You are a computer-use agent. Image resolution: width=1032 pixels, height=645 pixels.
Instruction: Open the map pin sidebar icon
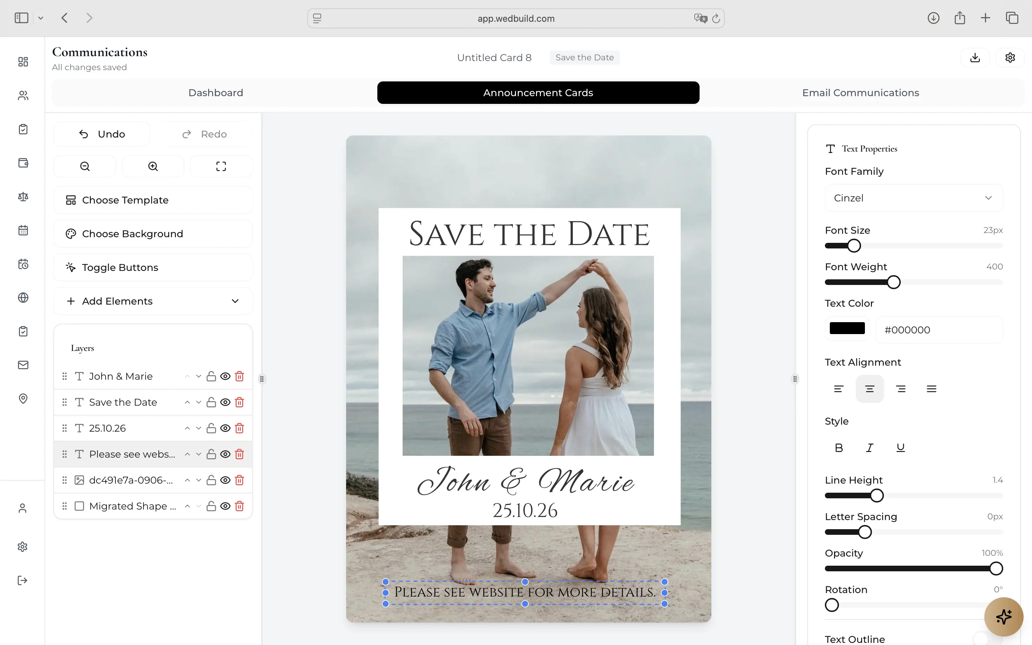tap(23, 398)
